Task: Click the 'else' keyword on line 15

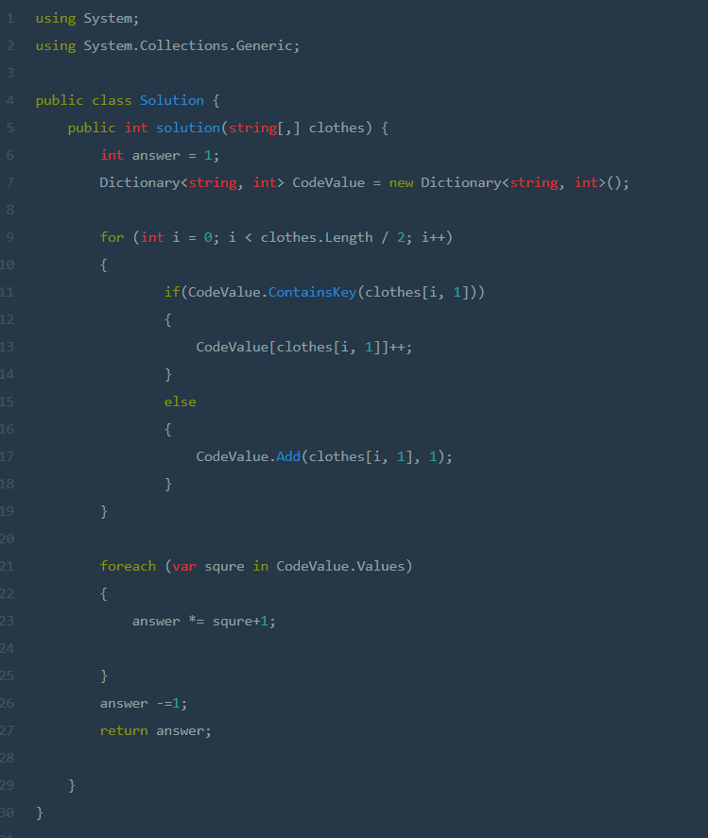Action: (x=181, y=402)
